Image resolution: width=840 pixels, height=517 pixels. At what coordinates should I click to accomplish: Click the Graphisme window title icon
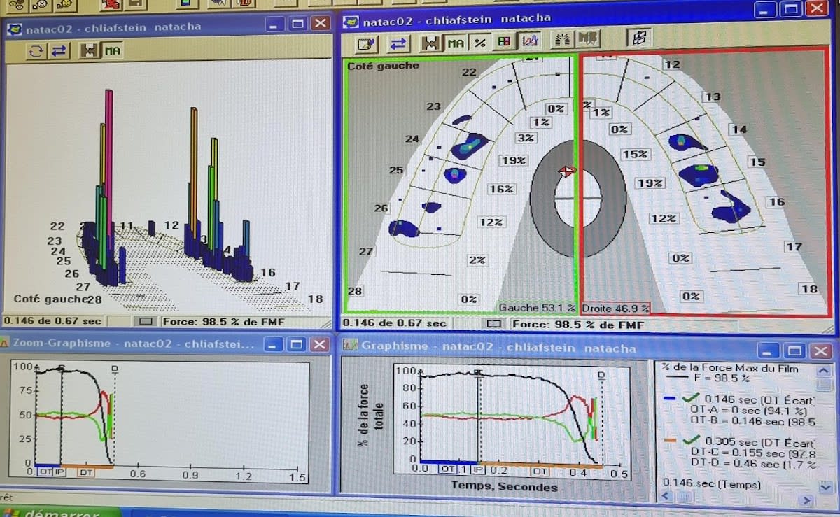[x=350, y=345]
